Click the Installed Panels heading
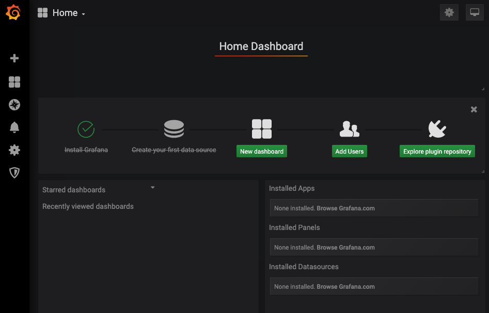 [294, 227]
